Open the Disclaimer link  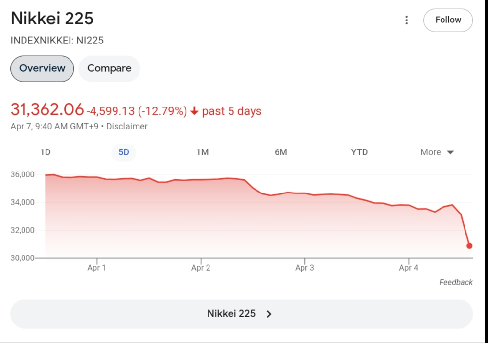coord(127,127)
